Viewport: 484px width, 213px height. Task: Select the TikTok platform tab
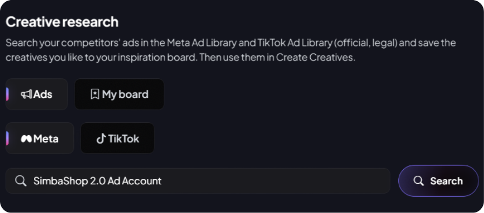[x=118, y=138]
